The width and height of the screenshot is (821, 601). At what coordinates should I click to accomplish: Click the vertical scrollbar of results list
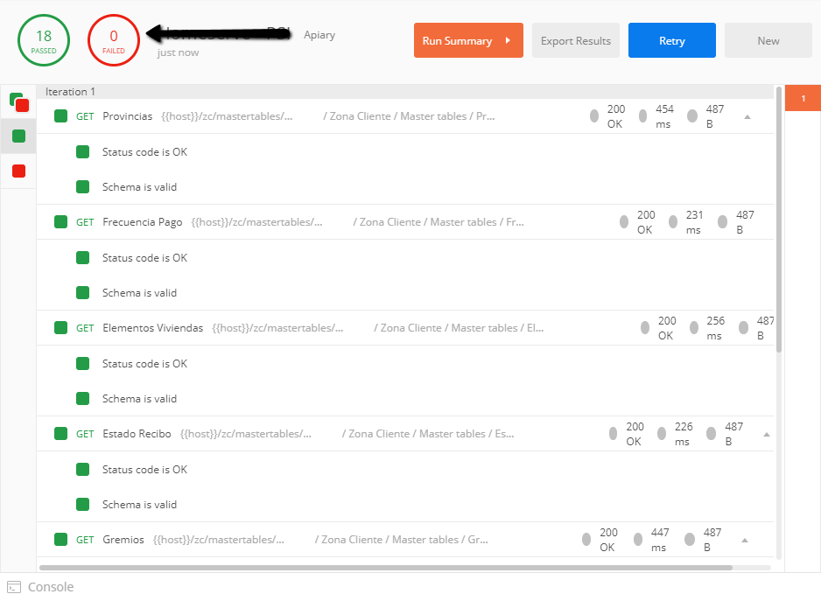tap(779, 220)
